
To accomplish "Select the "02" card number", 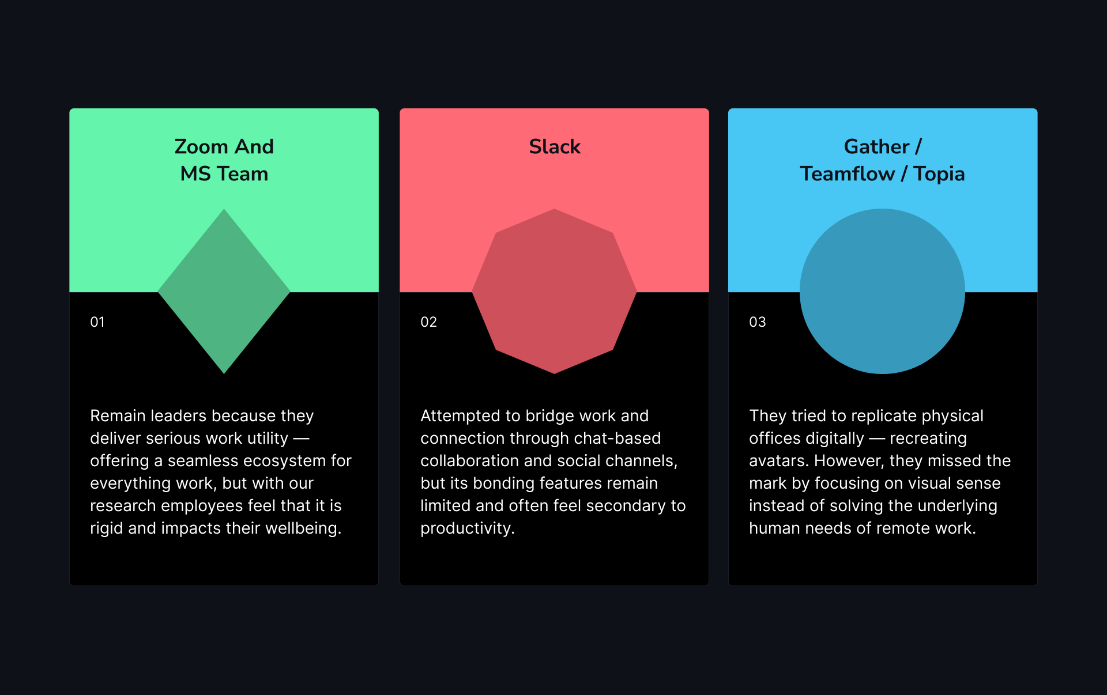I will point(428,322).
